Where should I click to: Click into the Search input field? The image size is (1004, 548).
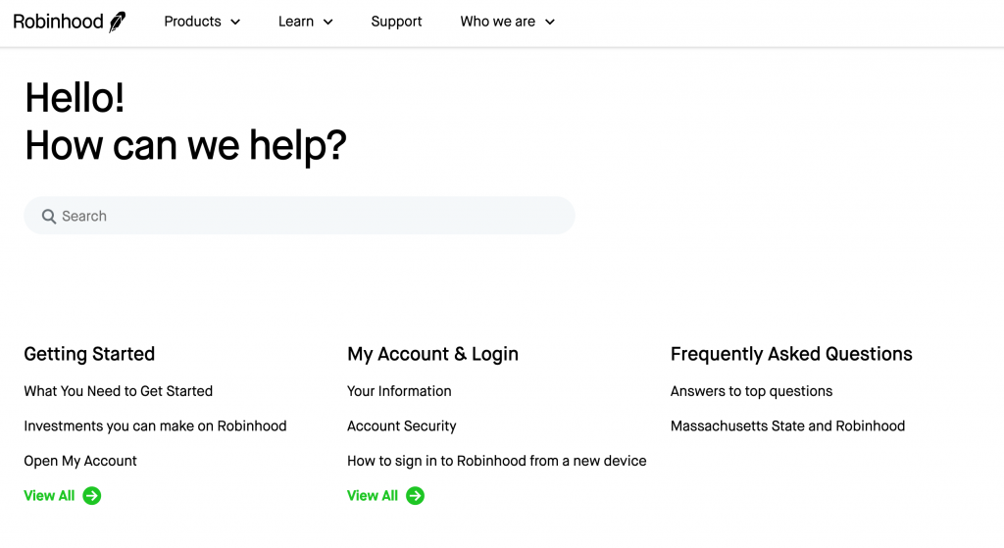click(x=299, y=216)
